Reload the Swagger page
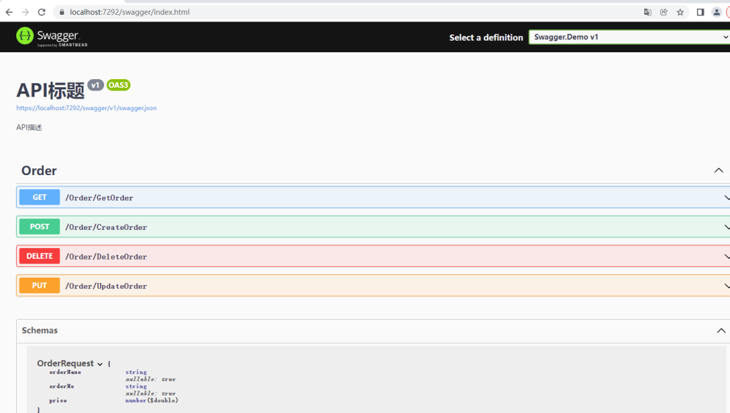Image resolution: width=730 pixels, height=413 pixels. click(42, 12)
